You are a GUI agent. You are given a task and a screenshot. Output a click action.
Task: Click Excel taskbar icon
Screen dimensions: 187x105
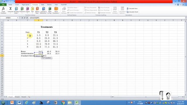77,103
